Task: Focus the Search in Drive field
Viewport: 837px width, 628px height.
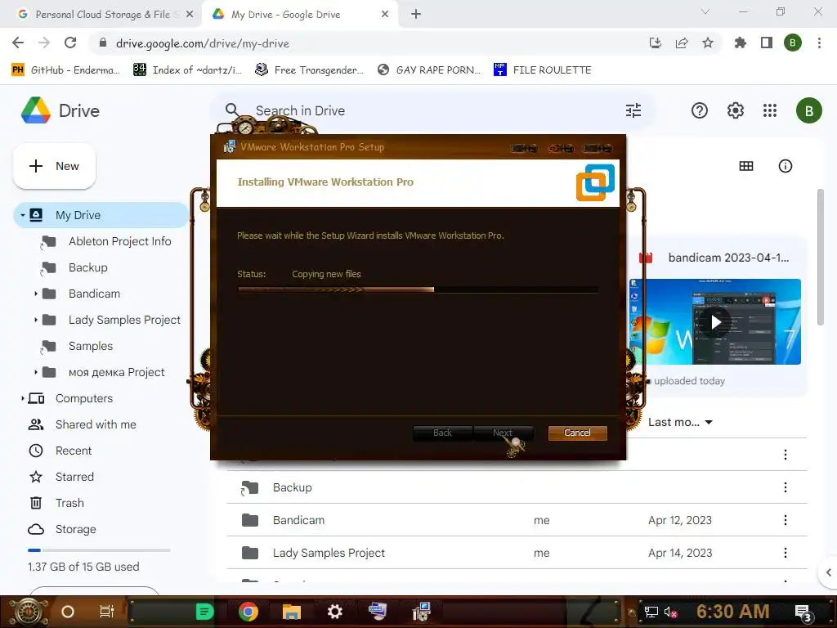Action: pyautogui.click(x=432, y=110)
